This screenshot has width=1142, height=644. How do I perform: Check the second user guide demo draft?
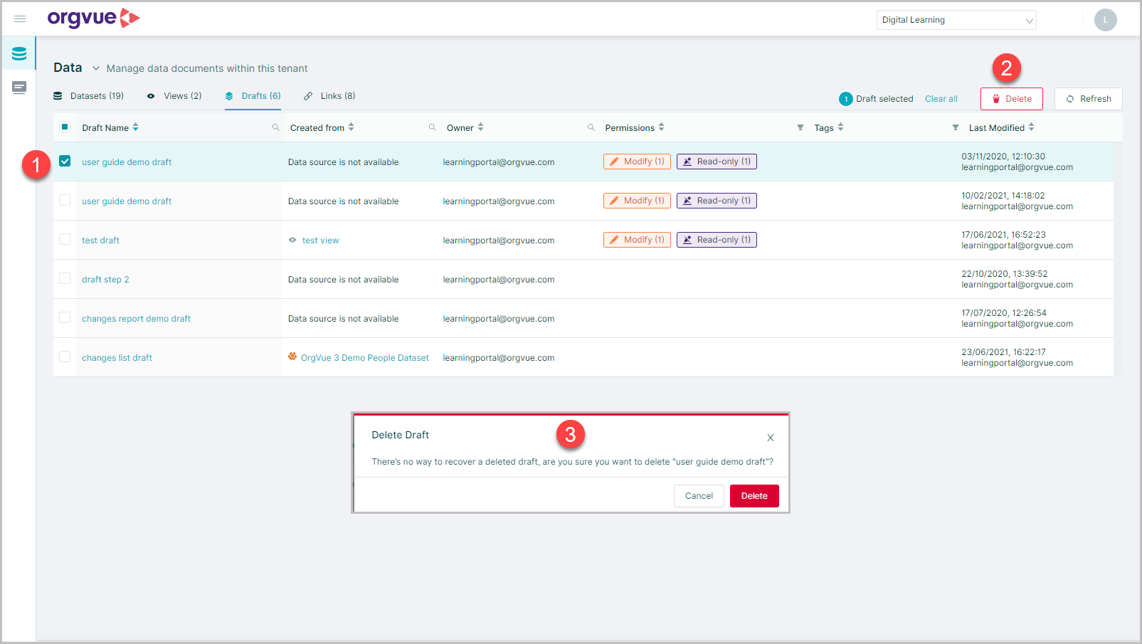tap(65, 200)
